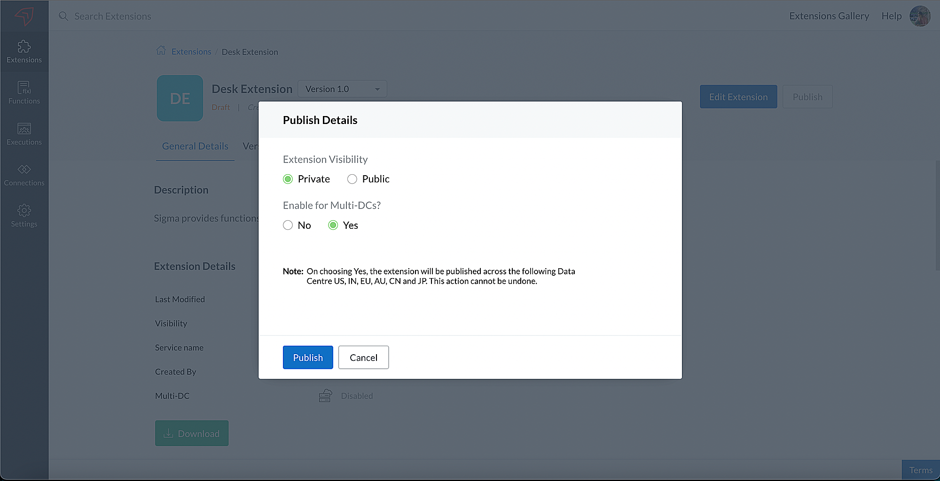Image resolution: width=940 pixels, height=481 pixels.
Task: Click the Search Extensions field
Action: tap(113, 16)
